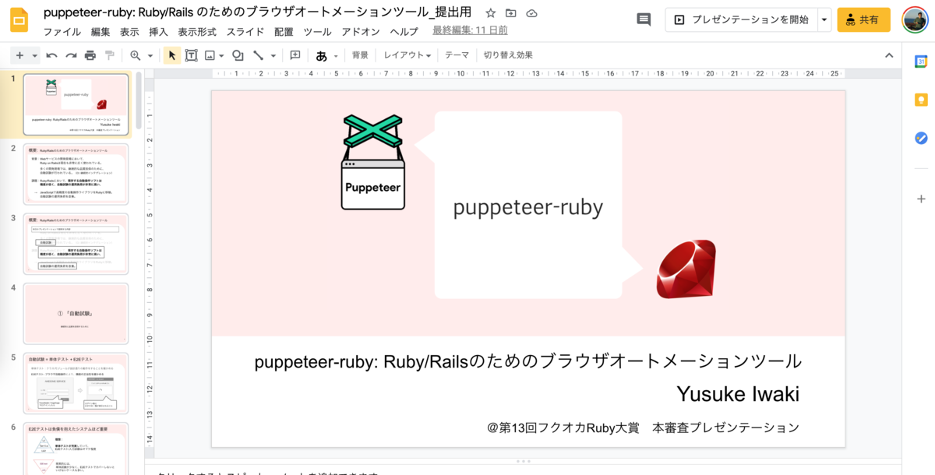Click the insert image icon
This screenshot has height=475, width=935.
pos(210,55)
